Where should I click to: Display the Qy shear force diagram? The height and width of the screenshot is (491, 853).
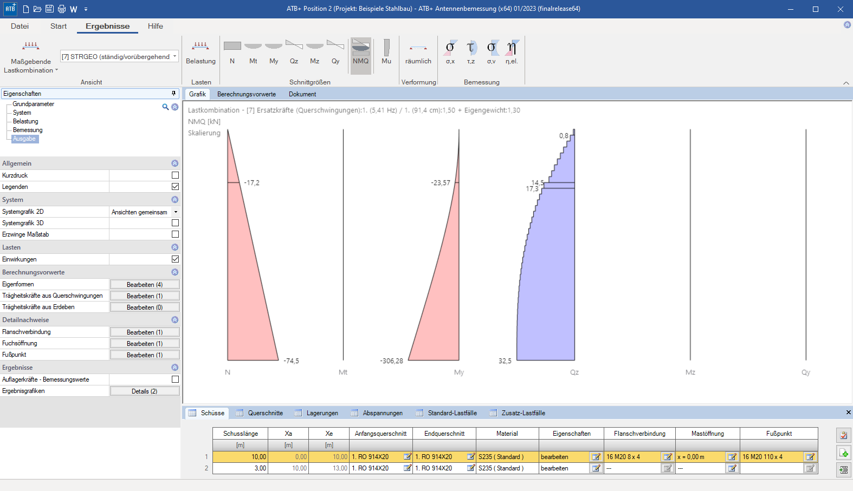(335, 52)
